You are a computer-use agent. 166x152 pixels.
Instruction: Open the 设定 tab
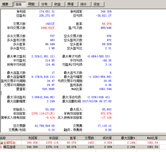click(x=97, y=4)
